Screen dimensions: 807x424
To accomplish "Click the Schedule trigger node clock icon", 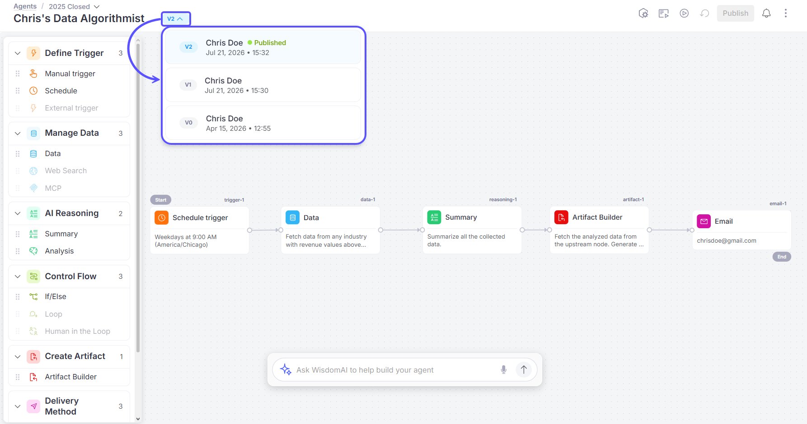I will [162, 217].
